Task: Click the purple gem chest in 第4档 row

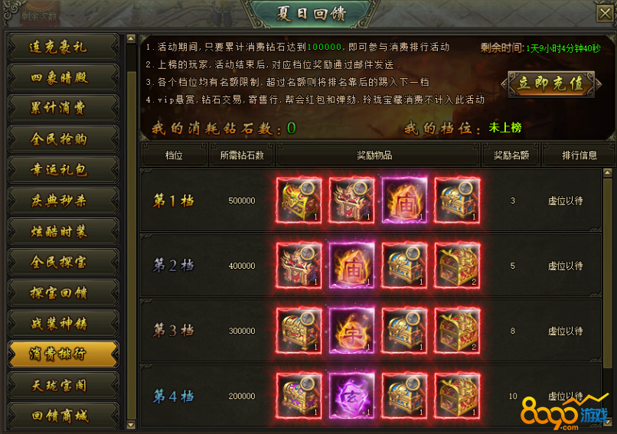Action: pos(299,396)
